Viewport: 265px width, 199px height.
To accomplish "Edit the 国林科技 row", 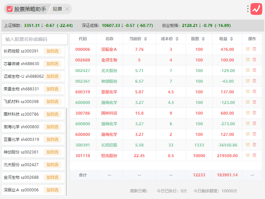I will 248,113.
